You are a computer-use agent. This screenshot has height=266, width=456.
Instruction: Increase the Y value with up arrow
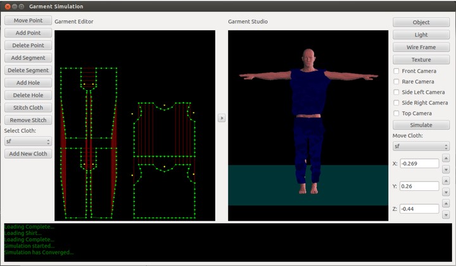[446, 181]
